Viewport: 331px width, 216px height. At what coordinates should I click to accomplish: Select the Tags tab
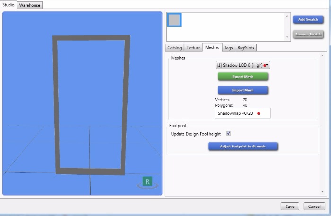(x=228, y=48)
